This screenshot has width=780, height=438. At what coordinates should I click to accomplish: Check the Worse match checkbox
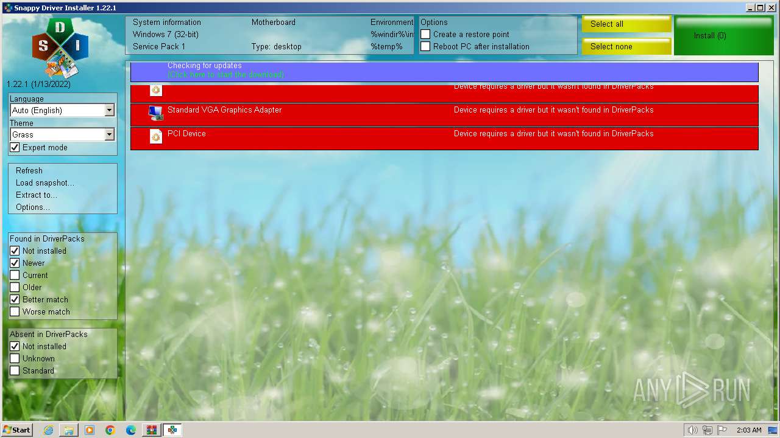[x=15, y=311]
